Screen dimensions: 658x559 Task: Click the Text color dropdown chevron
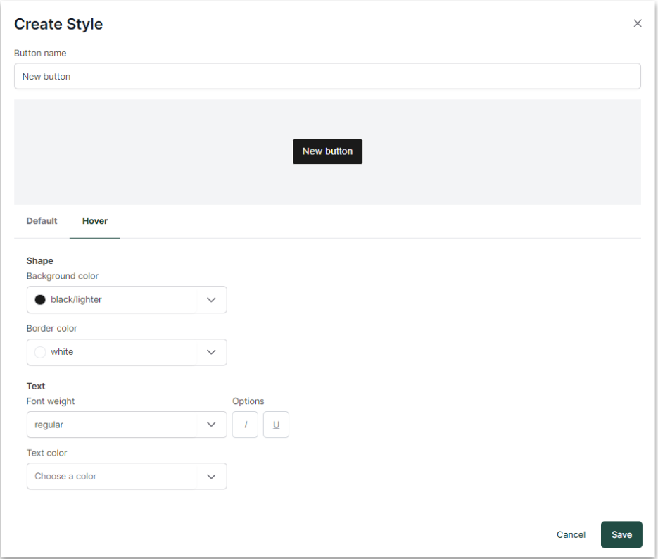pyautogui.click(x=211, y=477)
